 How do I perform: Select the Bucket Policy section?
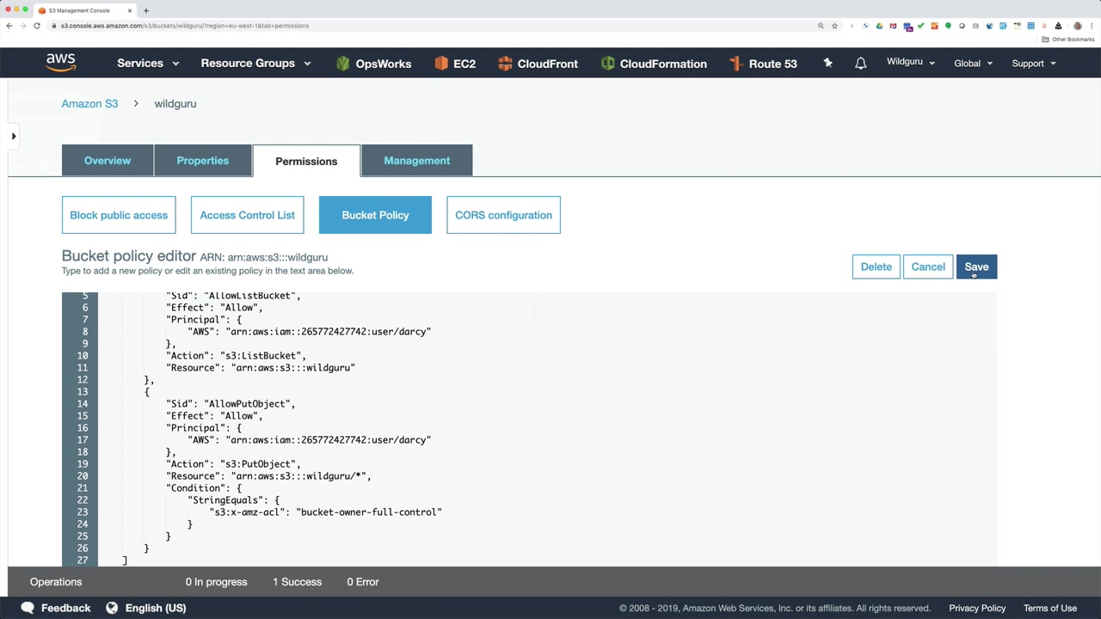[x=375, y=215]
